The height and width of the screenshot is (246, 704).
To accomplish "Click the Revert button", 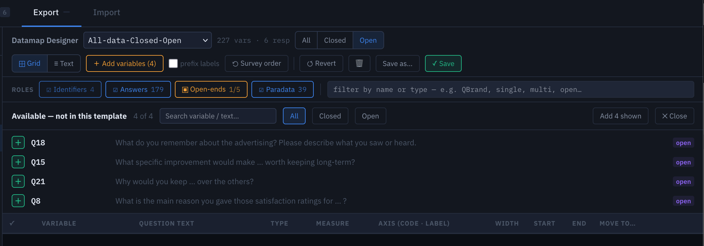I will click(321, 63).
